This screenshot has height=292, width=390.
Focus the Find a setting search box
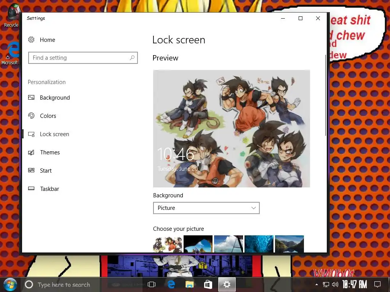point(83,58)
